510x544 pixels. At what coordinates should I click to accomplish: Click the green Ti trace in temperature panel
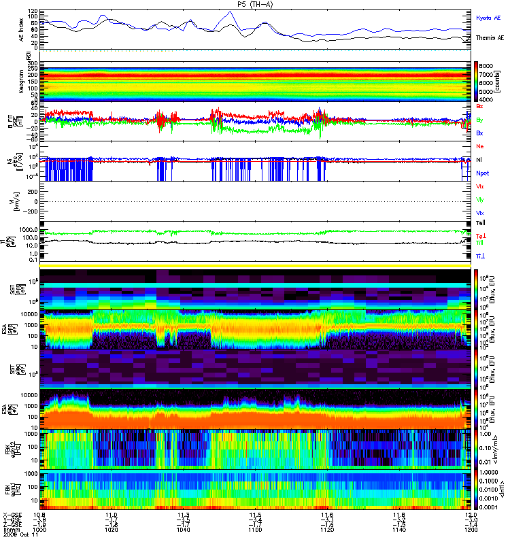[x=255, y=233]
